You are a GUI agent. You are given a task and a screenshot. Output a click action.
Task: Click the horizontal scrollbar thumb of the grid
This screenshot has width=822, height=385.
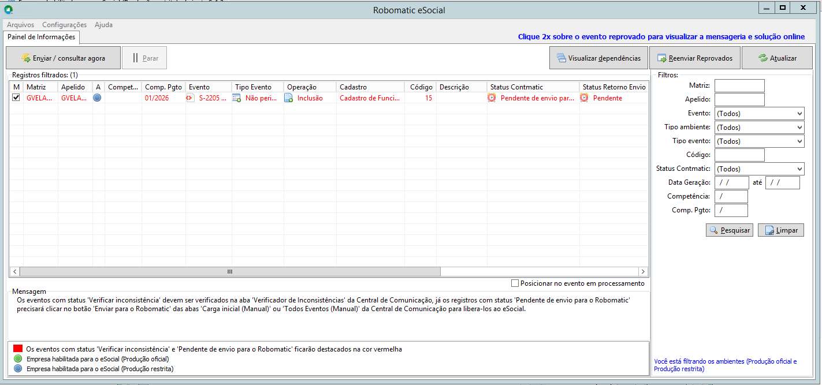[230, 271]
